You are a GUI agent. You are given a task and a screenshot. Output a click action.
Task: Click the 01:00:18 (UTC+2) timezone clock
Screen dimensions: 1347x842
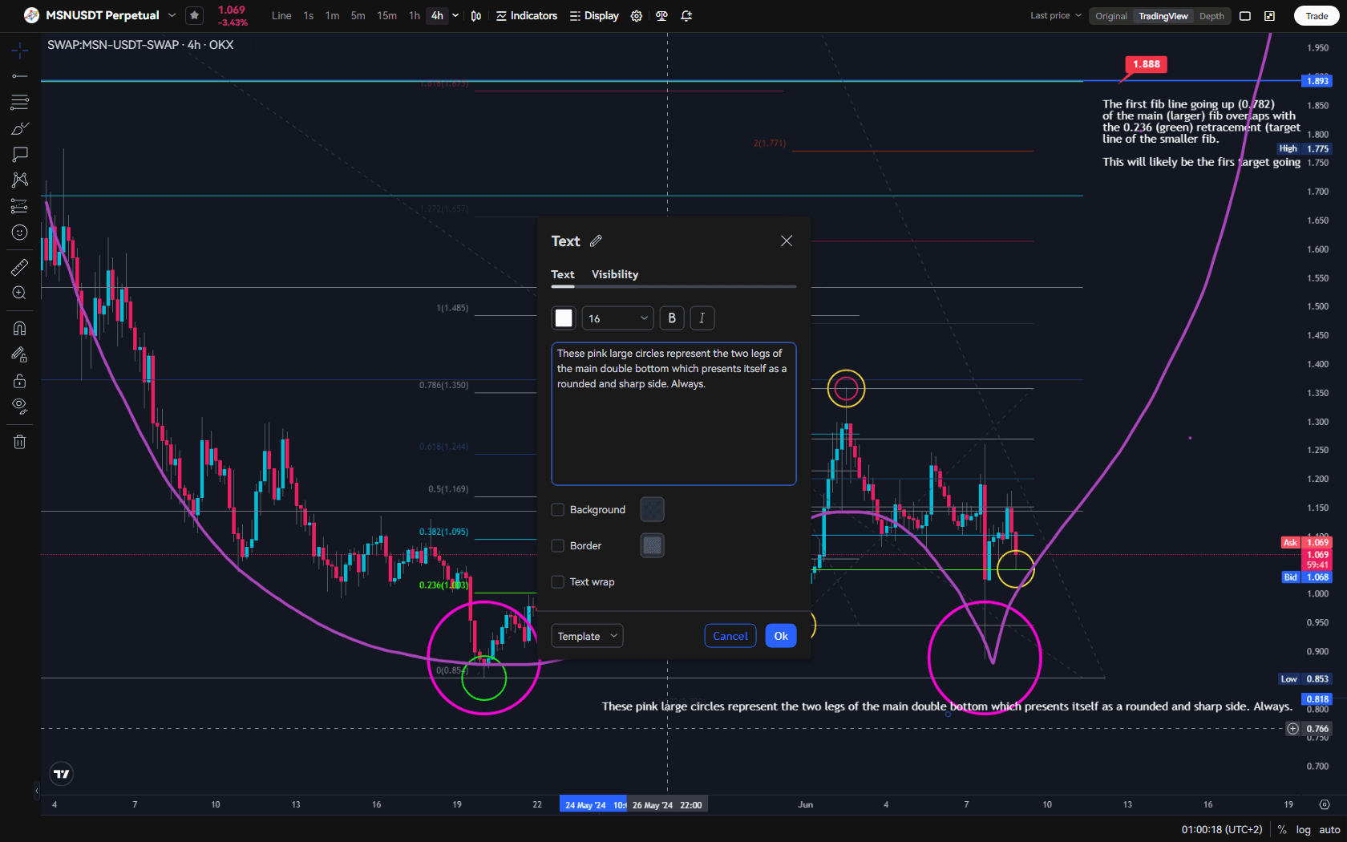click(x=1222, y=830)
